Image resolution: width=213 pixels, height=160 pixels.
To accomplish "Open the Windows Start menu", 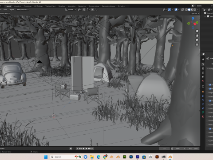I will click(x=46, y=157).
